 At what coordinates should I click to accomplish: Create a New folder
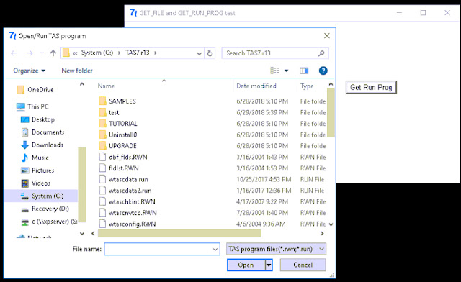click(77, 70)
